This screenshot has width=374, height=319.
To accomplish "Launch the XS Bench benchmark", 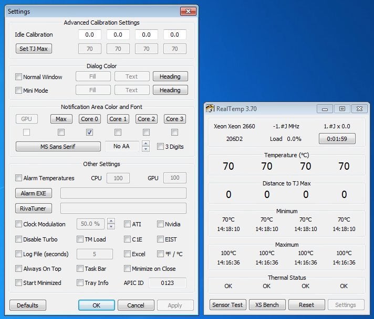I will 267,305.
